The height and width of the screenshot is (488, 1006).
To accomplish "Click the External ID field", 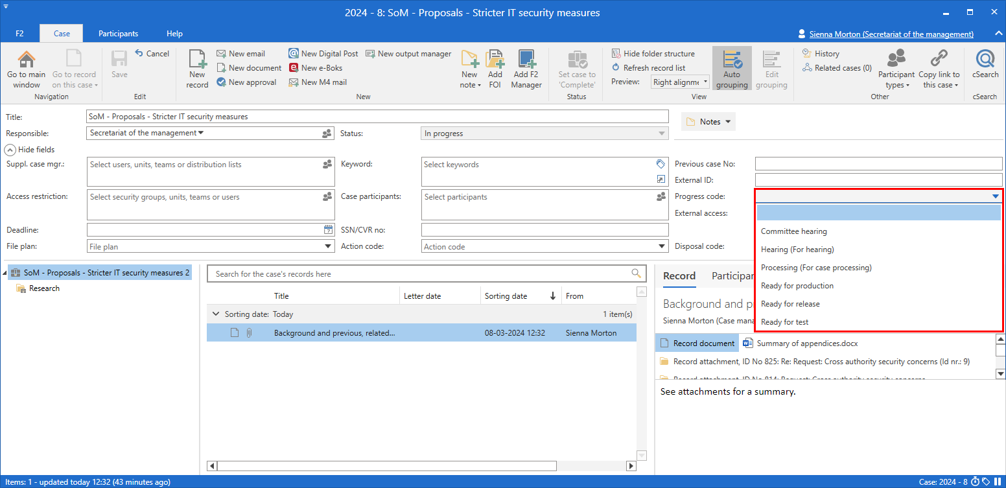I will [878, 180].
